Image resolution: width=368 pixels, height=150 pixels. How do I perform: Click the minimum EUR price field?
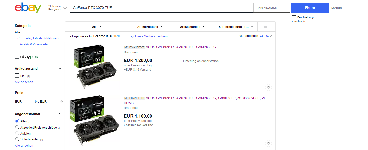28,102
